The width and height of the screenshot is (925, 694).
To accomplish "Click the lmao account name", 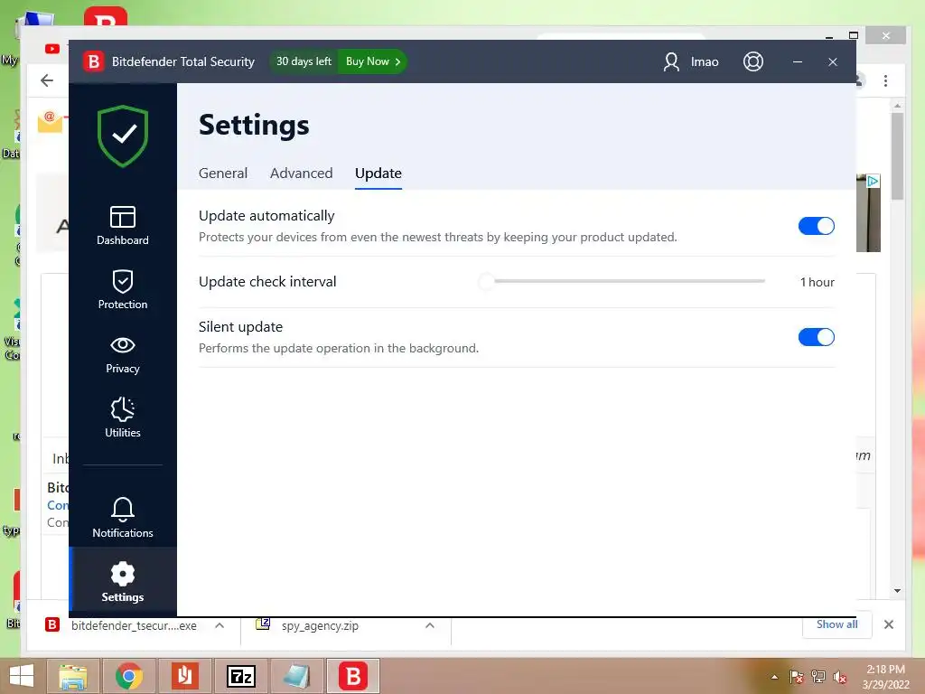I will pyautogui.click(x=705, y=61).
